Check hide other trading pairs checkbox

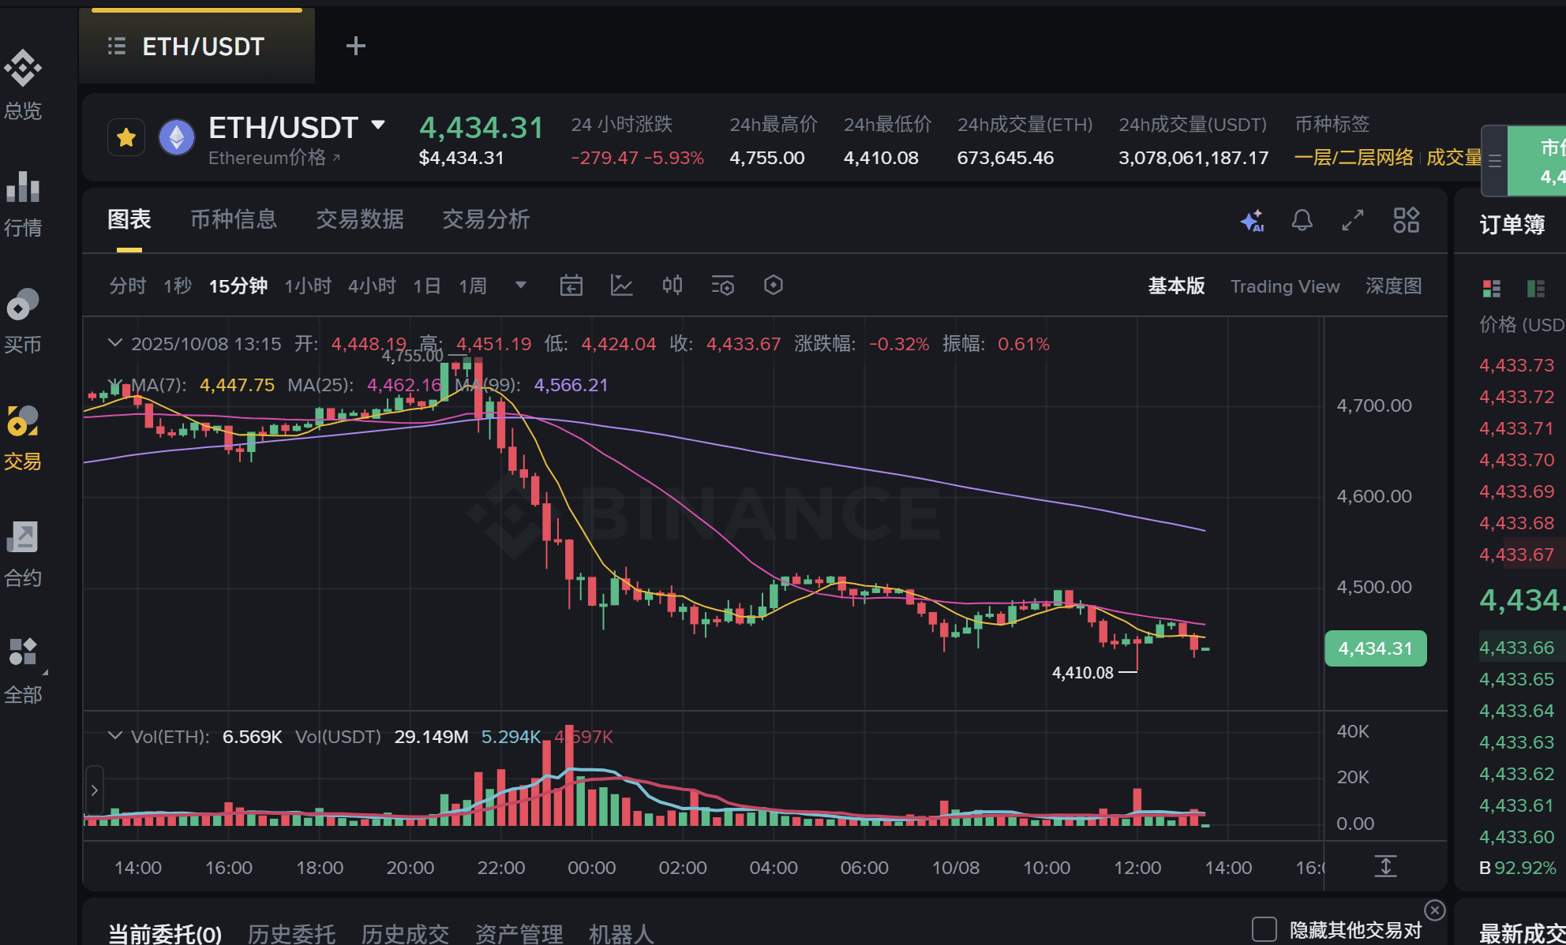coord(1264,929)
